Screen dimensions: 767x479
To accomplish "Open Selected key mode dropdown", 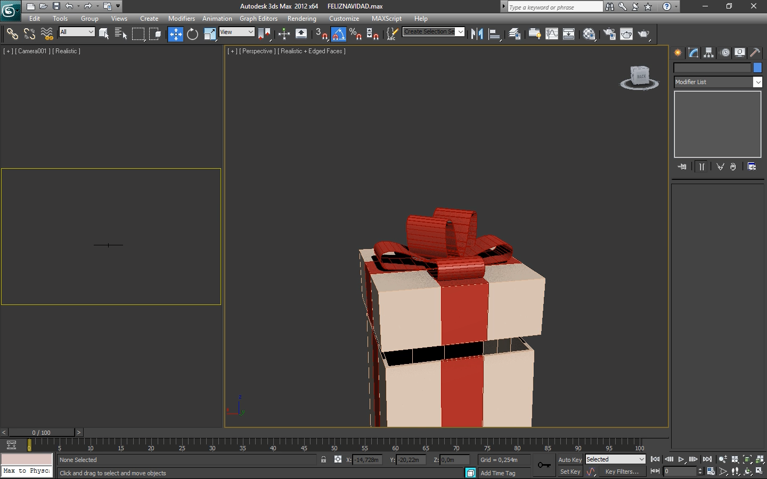I will (616, 459).
